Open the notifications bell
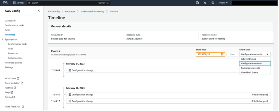Viewport: 279px width, 111px height. (x=205, y=3)
